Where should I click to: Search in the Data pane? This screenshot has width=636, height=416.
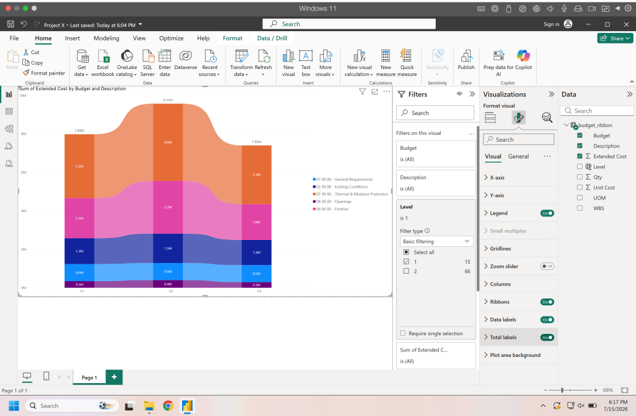pos(597,111)
